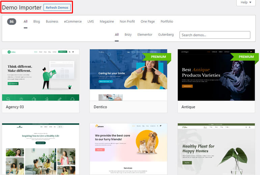Expand the Help dropdown
The image size is (260, 175).
tap(246, 2)
